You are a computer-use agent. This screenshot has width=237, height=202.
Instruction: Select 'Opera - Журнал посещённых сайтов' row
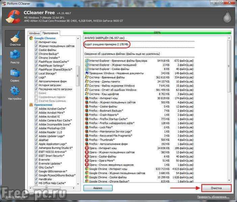tap(139, 152)
